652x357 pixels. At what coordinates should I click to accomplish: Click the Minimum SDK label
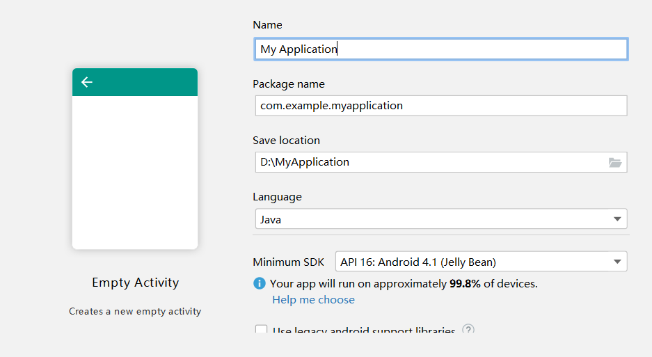(288, 262)
